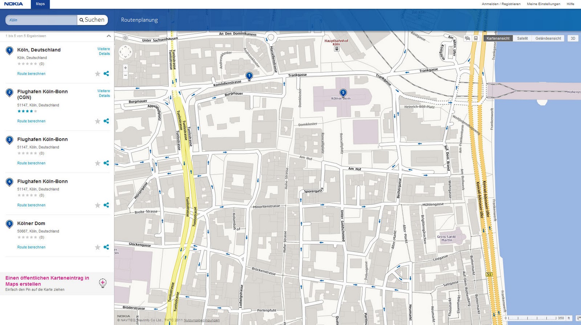Share result 3 Flughafen Köln-Bonn
Viewport: 581px width, 325px height.
click(x=106, y=163)
